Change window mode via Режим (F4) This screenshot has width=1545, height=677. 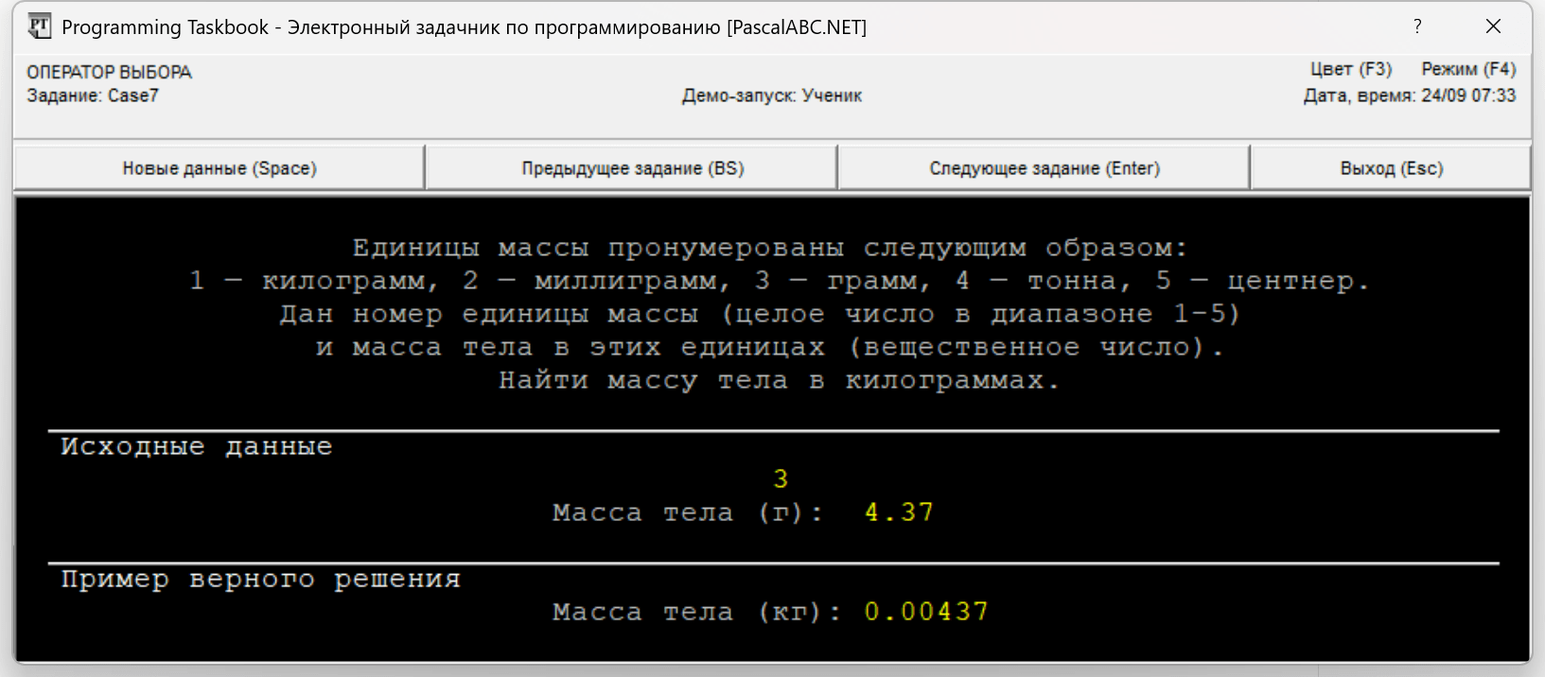tap(1467, 69)
